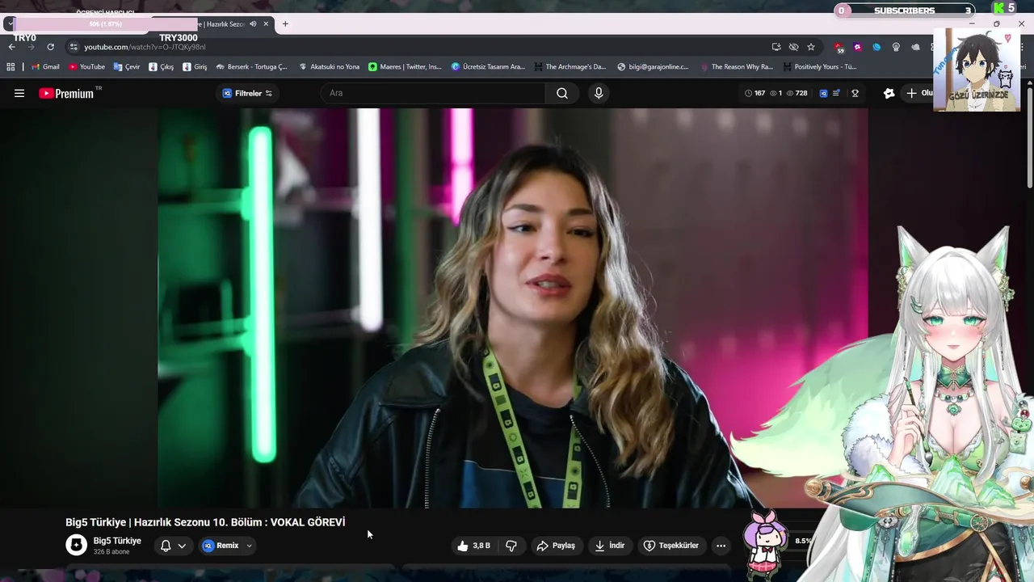
Task: Mute the tab via speaker icon
Action: pyautogui.click(x=253, y=23)
